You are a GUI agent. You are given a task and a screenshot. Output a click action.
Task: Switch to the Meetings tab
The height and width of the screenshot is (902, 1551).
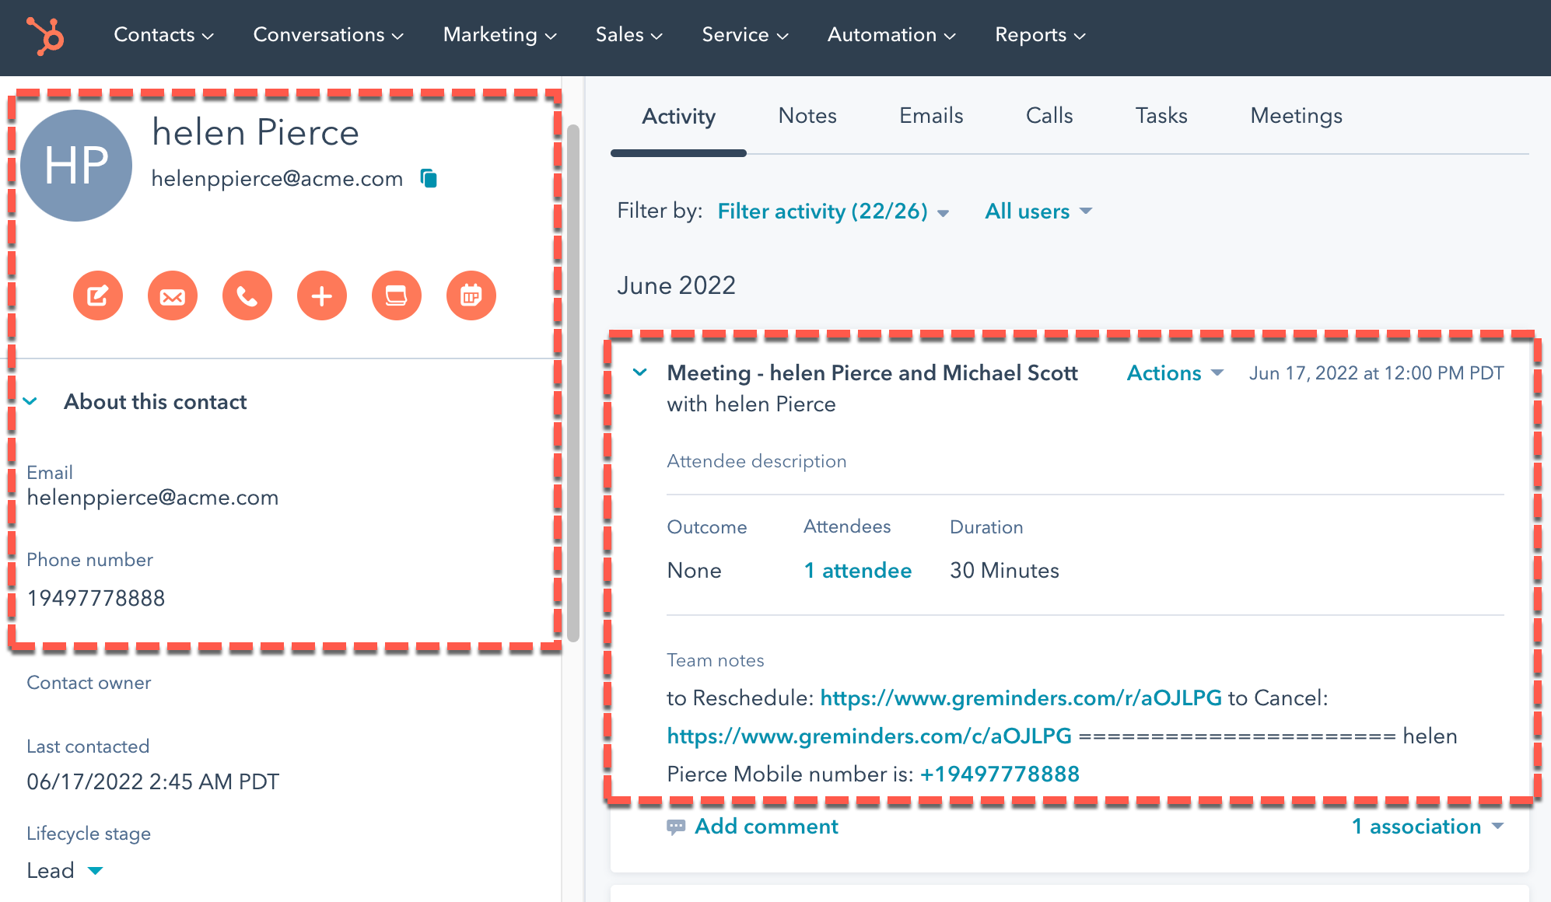tap(1295, 115)
